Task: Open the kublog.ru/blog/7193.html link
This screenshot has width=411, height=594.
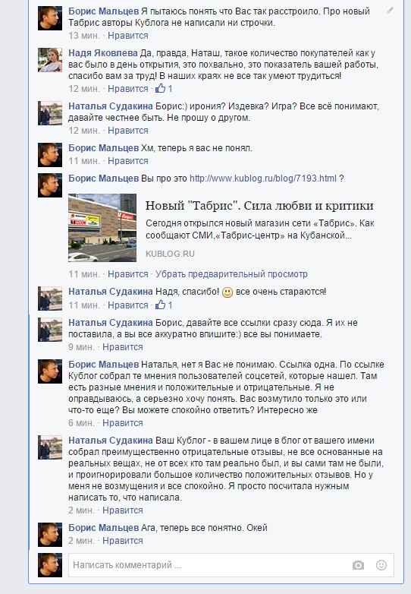Action: coord(263,179)
